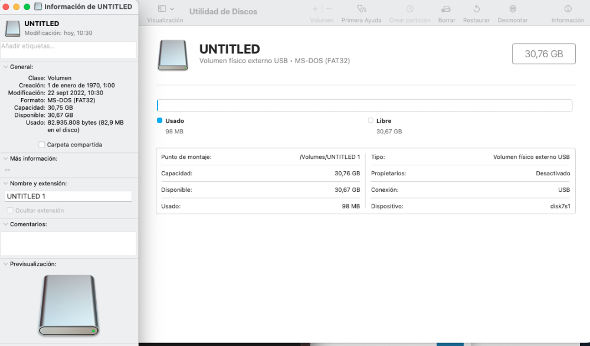Collapse the General section

[x=6, y=67]
